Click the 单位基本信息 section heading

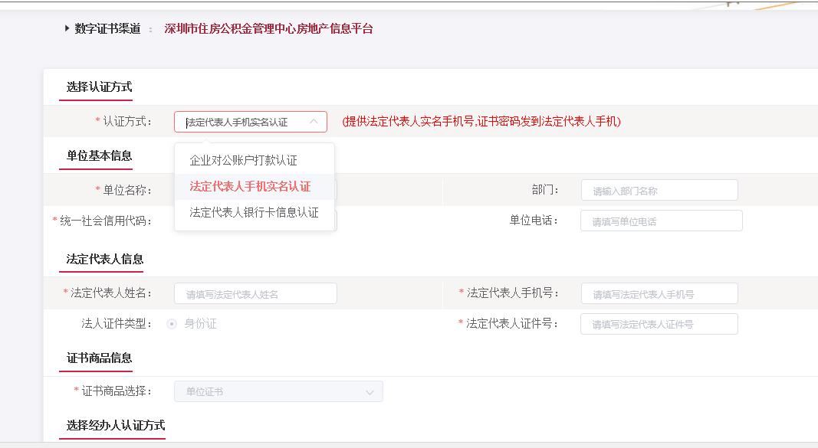click(99, 156)
